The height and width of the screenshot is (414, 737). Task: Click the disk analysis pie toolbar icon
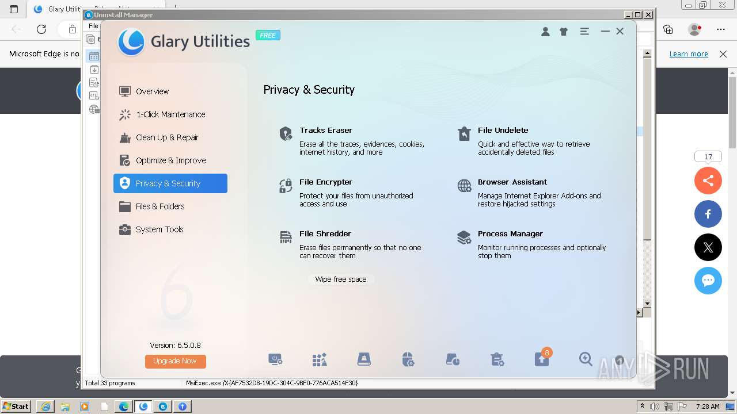point(453,359)
